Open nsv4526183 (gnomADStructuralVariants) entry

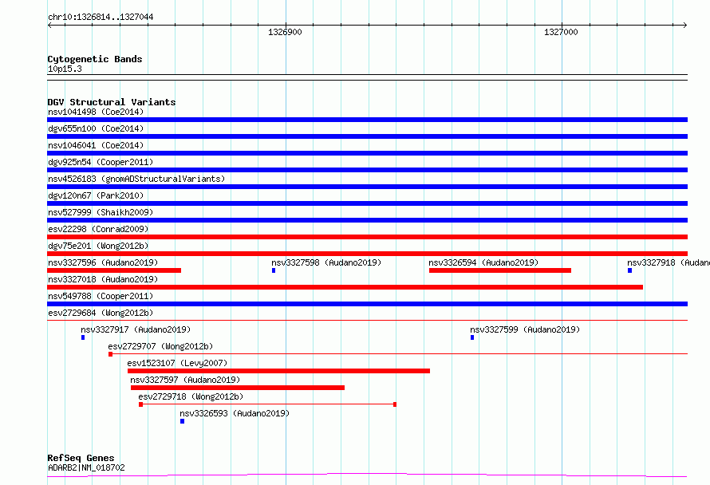coord(136,179)
